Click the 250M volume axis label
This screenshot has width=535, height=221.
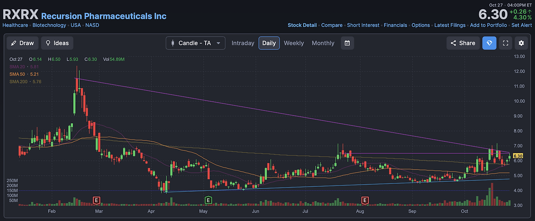pyautogui.click(x=12, y=180)
